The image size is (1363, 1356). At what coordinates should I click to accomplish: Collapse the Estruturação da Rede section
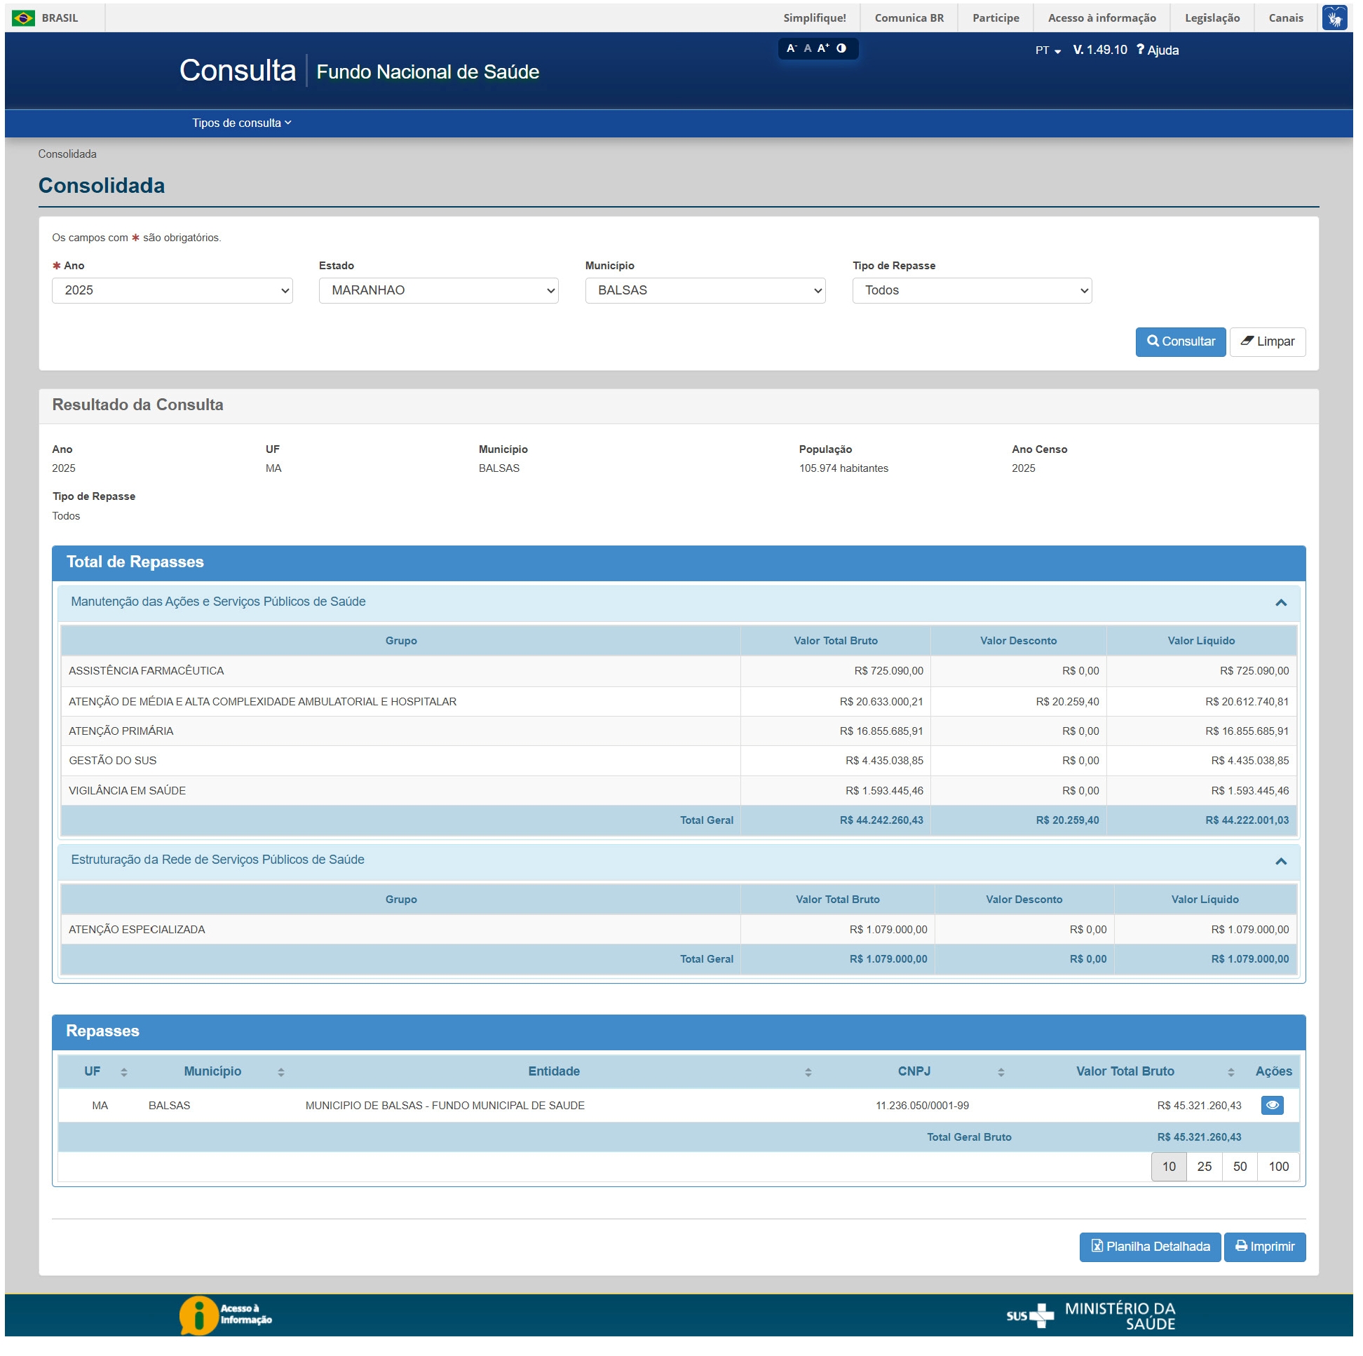(1280, 861)
